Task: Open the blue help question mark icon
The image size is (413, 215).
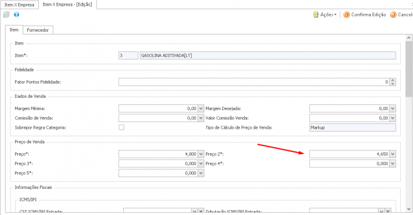Action: pyautogui.click(x=16, y=15)
